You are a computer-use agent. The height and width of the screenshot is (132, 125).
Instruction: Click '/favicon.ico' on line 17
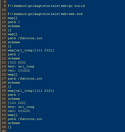click(x=30, y=38)
